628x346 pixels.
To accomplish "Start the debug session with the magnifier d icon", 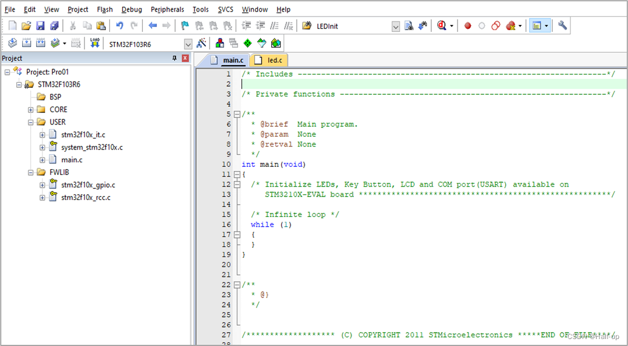I will pos(442,26).
